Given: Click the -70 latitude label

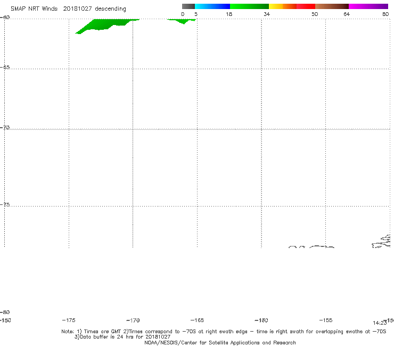Looking at the screenshot, I should (x=5, y=128).
